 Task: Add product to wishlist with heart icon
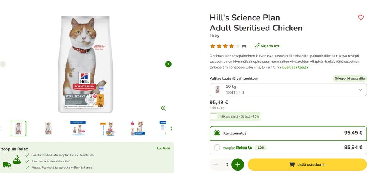point(361,17)
